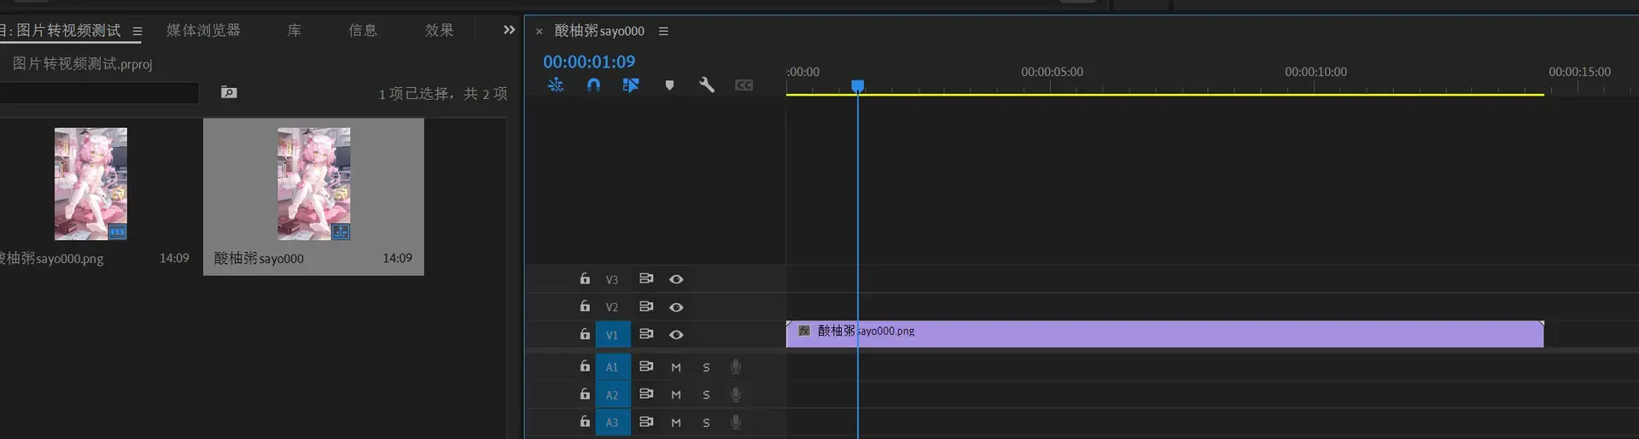Focus the project search field
Screen dimensions: 1639x439
pos(98,93)
